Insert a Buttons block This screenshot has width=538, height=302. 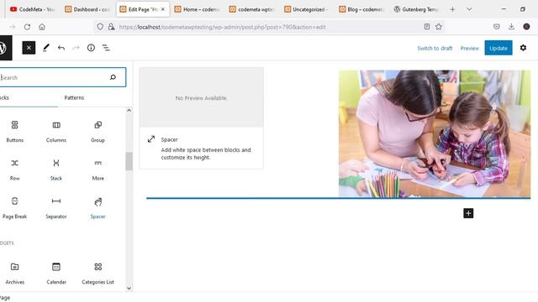click(15, 132)
